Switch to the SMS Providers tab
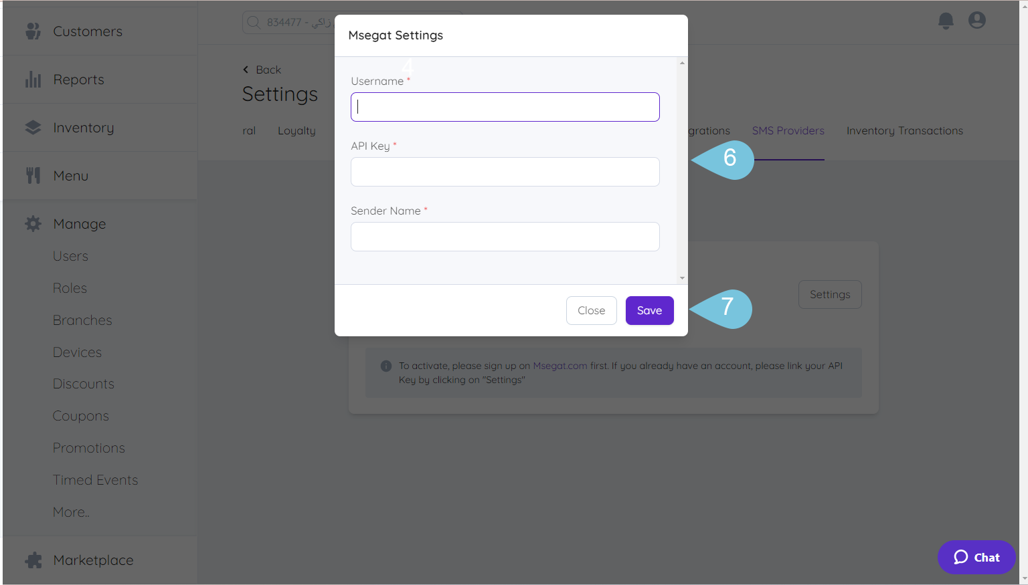 point(788,130)
